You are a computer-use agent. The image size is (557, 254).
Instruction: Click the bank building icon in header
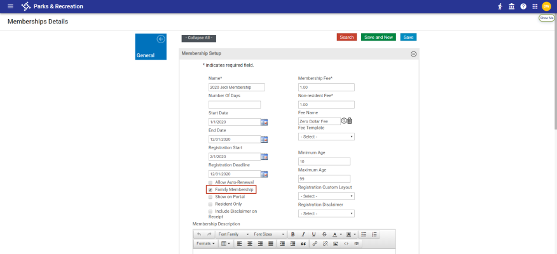tap(512, 6)
